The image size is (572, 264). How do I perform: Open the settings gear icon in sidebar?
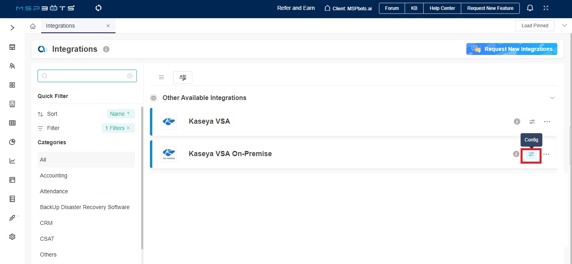tap(12, 237)
